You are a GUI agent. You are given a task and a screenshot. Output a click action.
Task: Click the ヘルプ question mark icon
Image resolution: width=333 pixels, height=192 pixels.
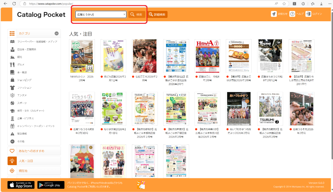292,14
